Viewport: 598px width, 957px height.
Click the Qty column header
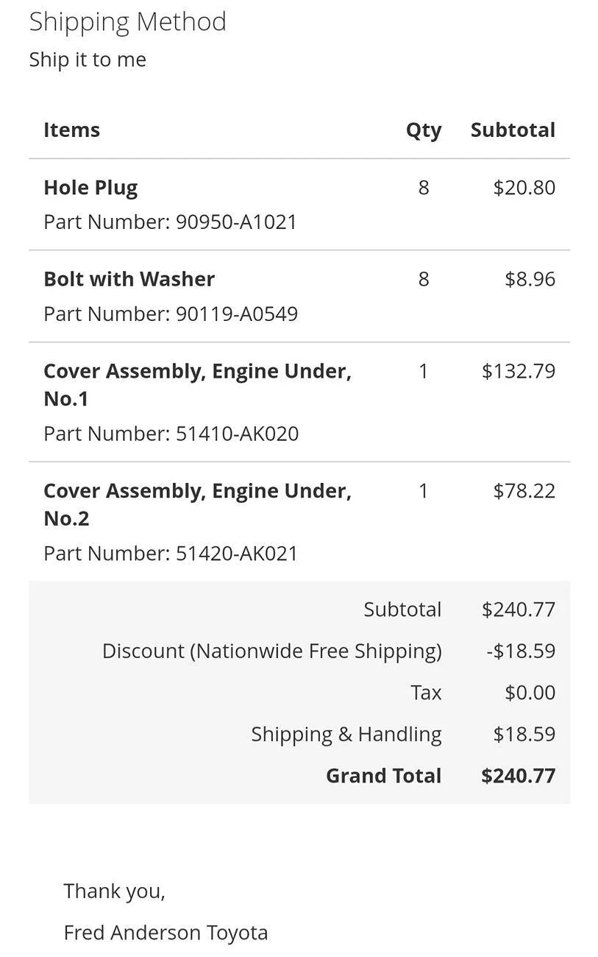424,130
